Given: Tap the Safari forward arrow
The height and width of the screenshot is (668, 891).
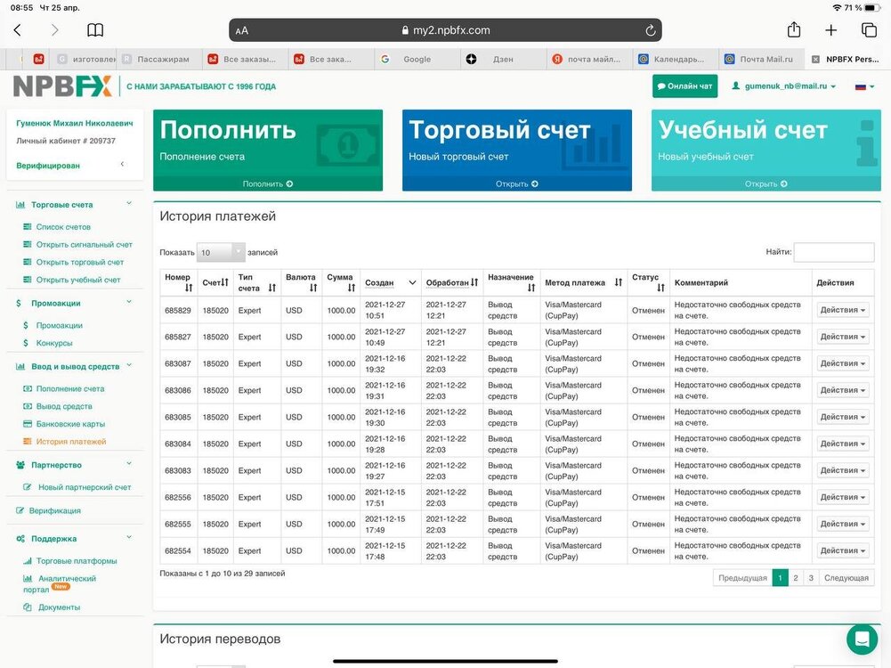Looking at the screenshot, I should 54,30.
